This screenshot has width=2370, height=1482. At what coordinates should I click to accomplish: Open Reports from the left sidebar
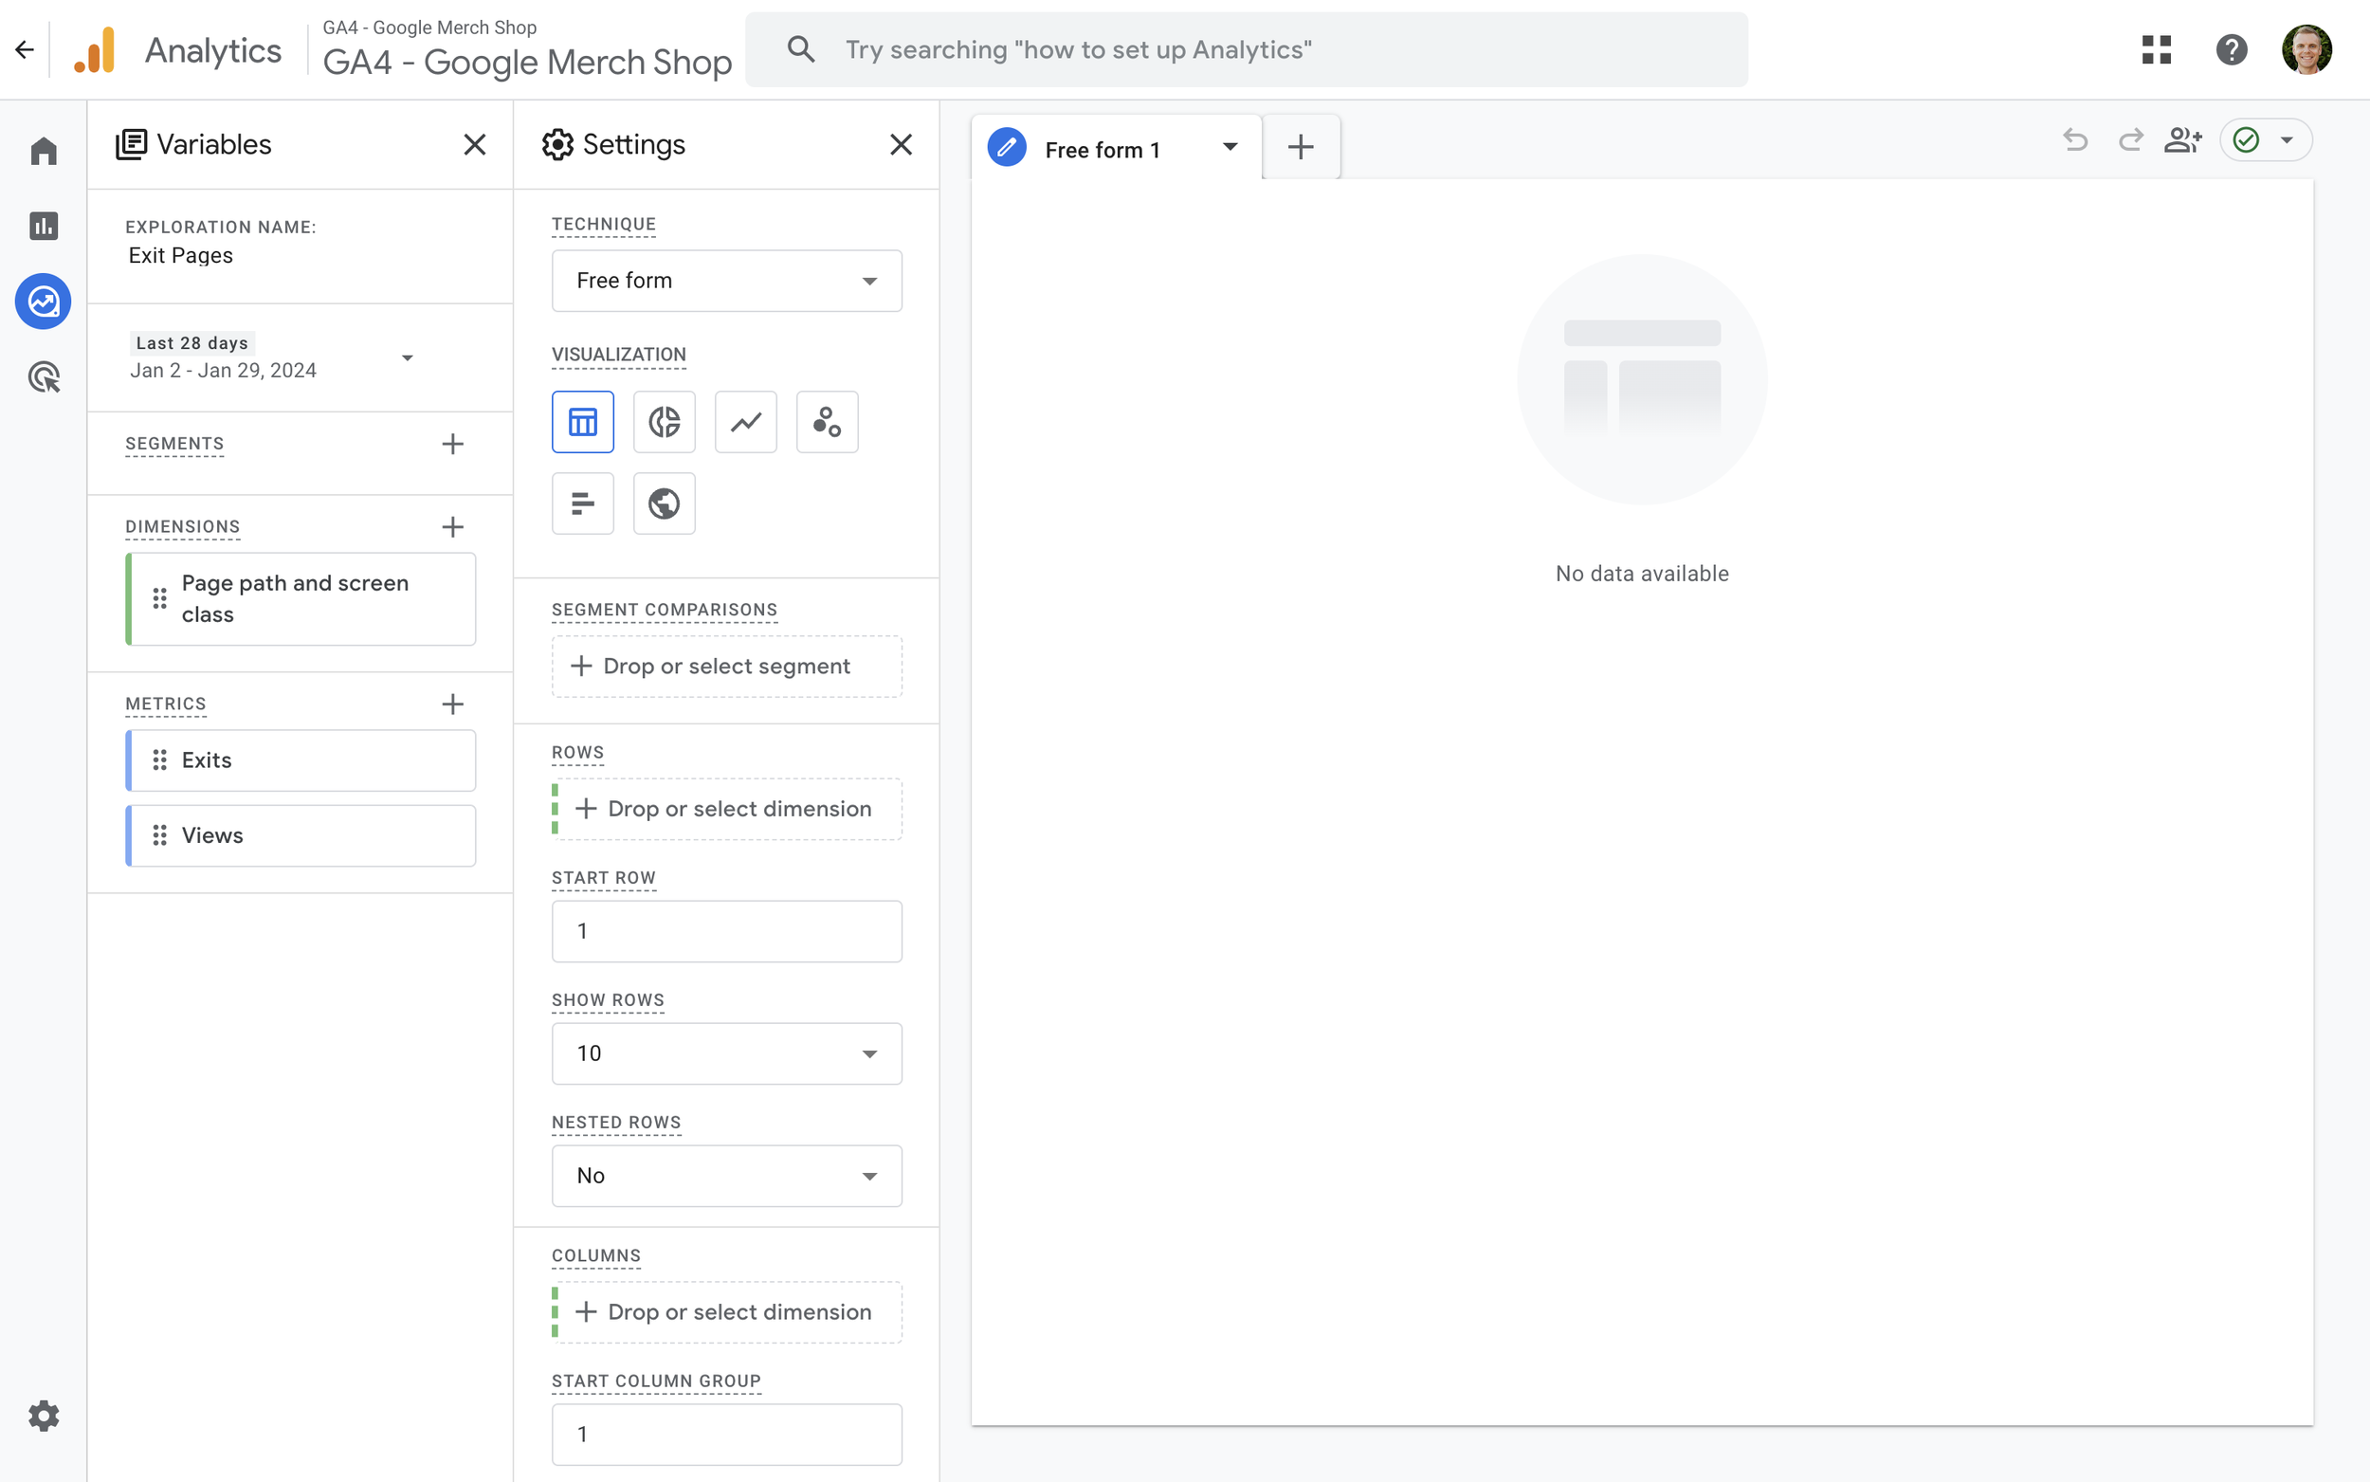pyautogui.click(x=43, y=226)
